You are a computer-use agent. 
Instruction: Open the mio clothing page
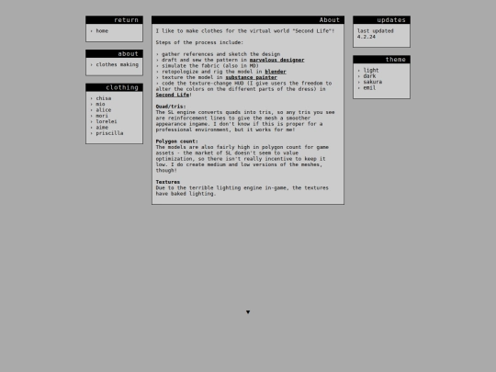point(100,104)
